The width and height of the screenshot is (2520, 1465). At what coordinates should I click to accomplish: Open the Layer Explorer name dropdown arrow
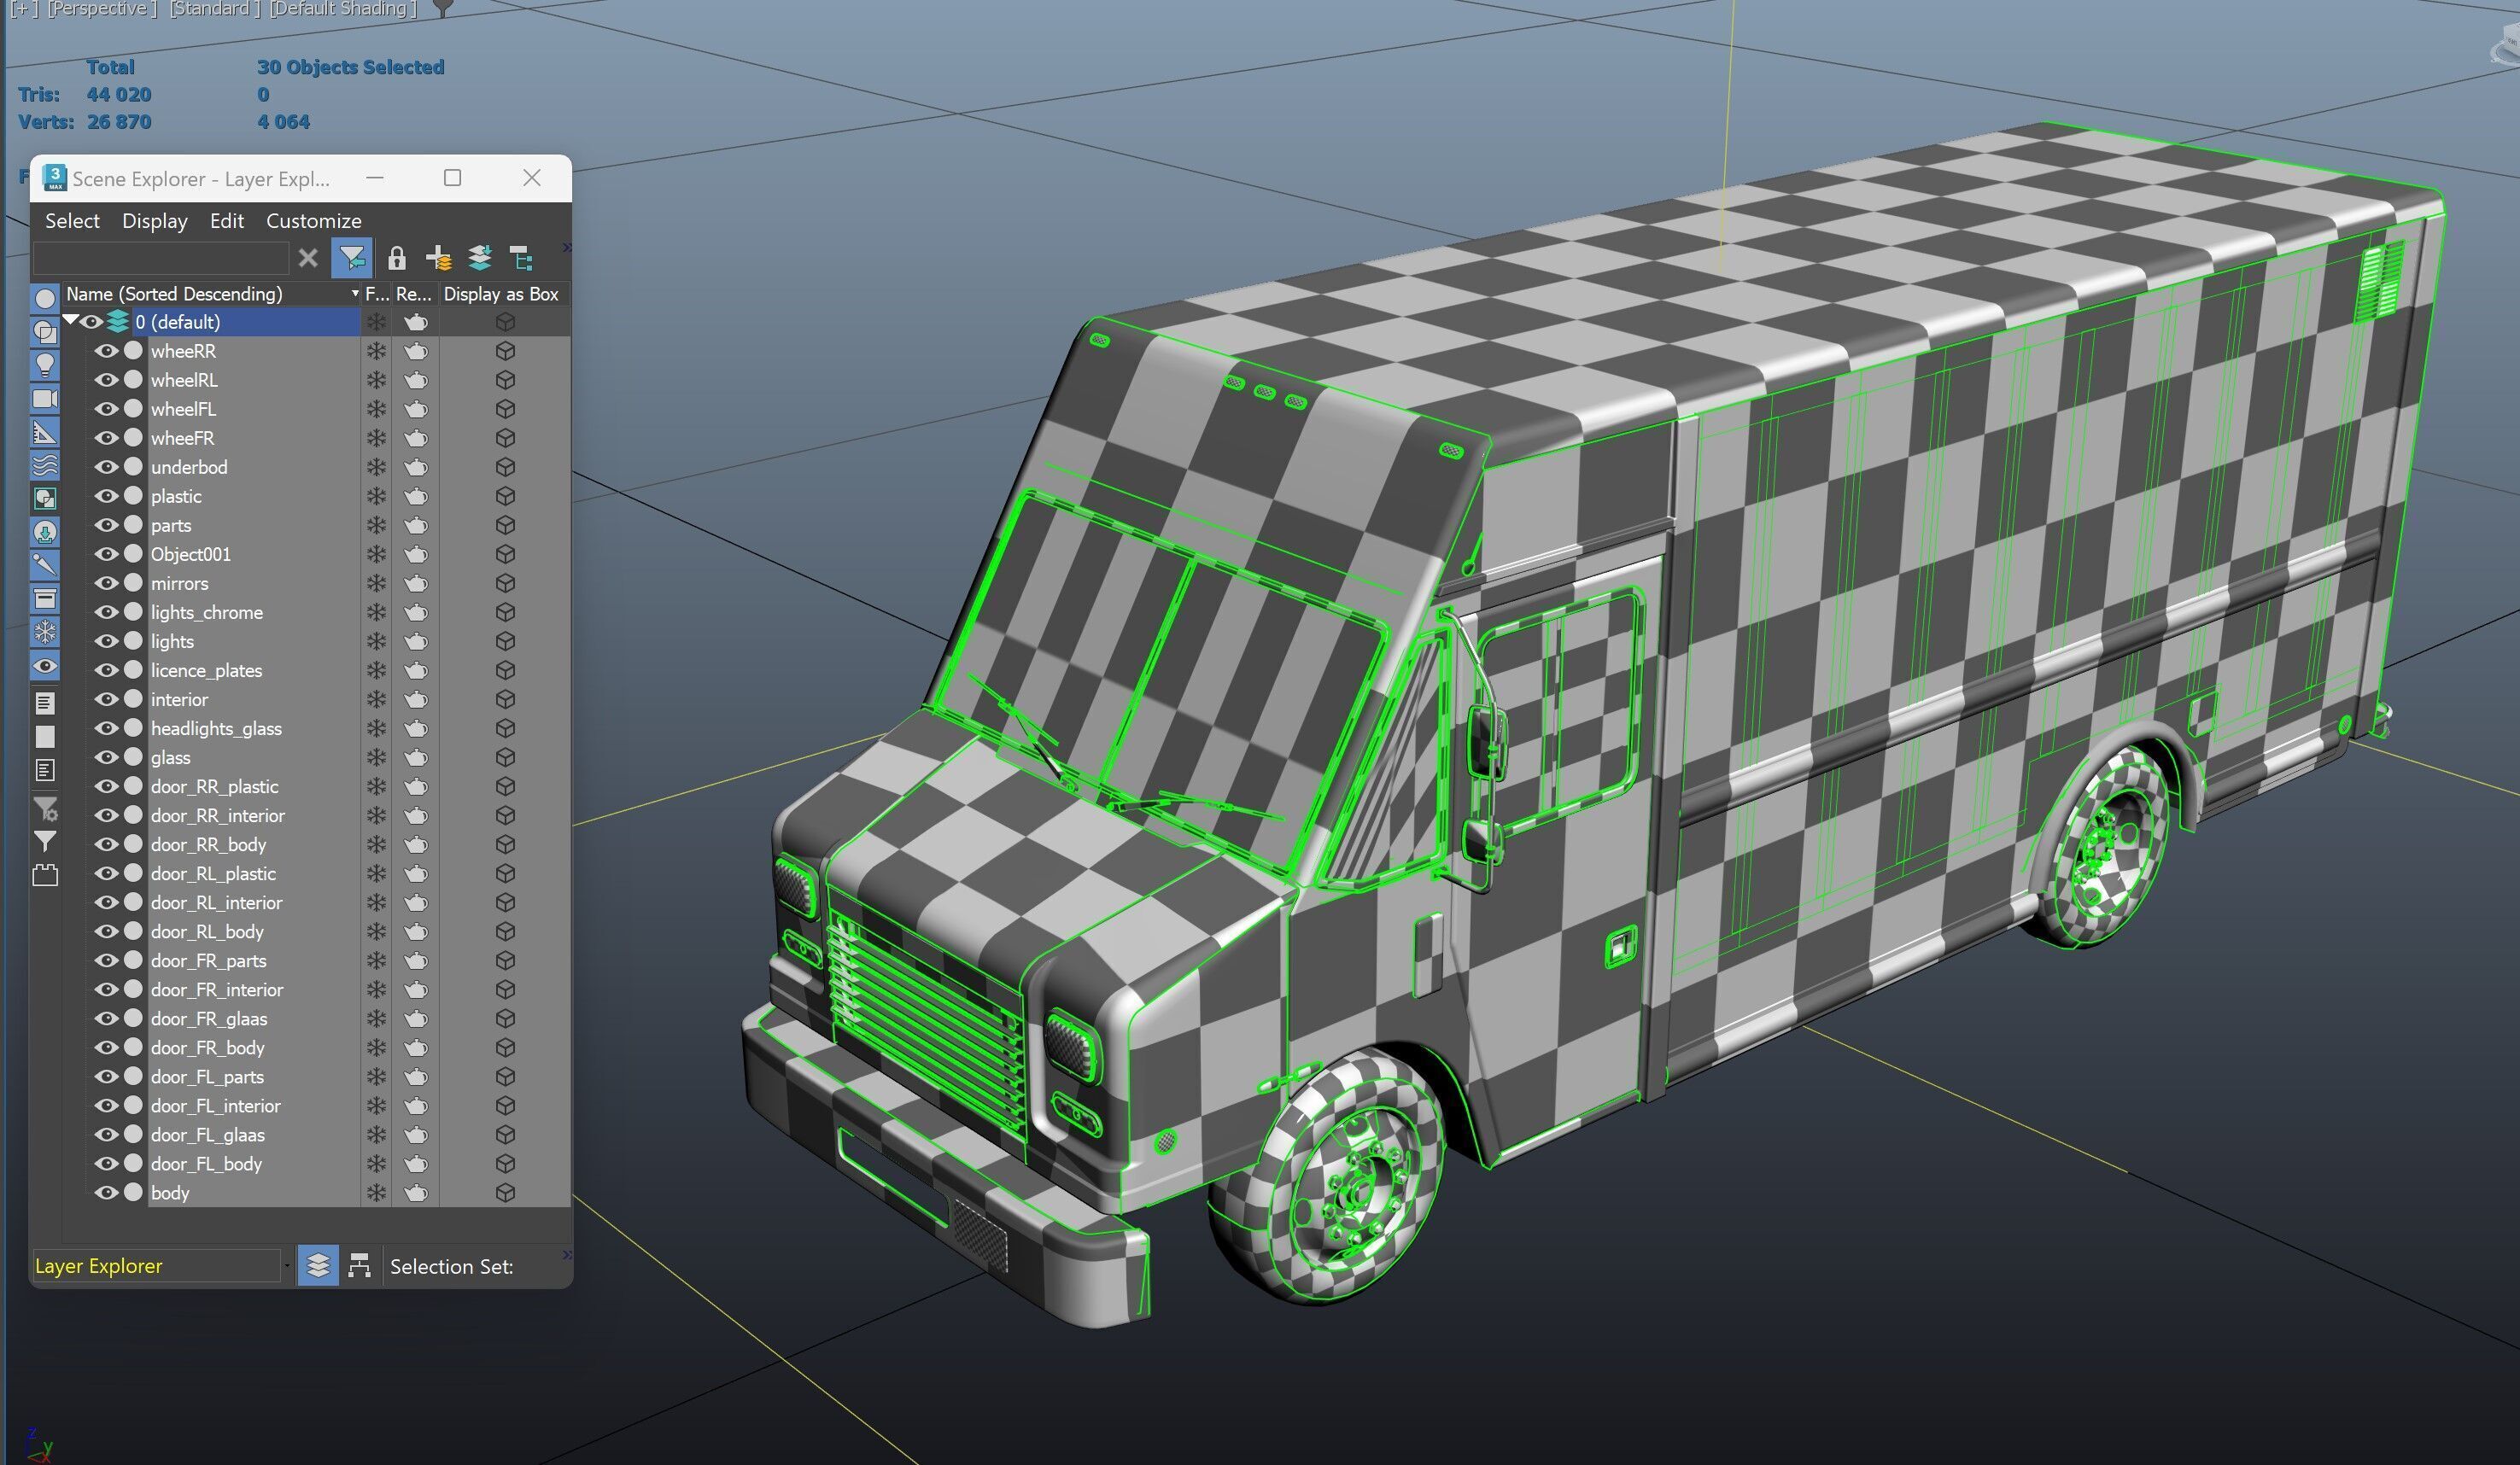[x=287, y=1266]
